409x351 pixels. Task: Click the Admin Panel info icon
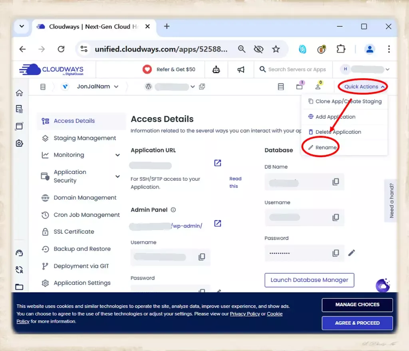[x=173, y=210]
